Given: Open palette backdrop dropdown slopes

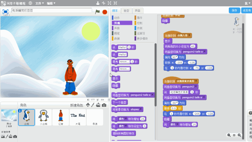Looking at the screenshot, I should (x=136, y=110).
